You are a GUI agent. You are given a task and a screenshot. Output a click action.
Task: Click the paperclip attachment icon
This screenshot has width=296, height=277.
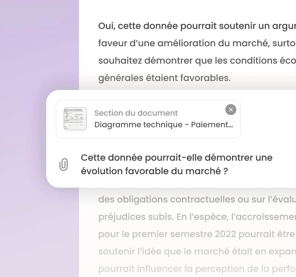(x=64, y=164)
